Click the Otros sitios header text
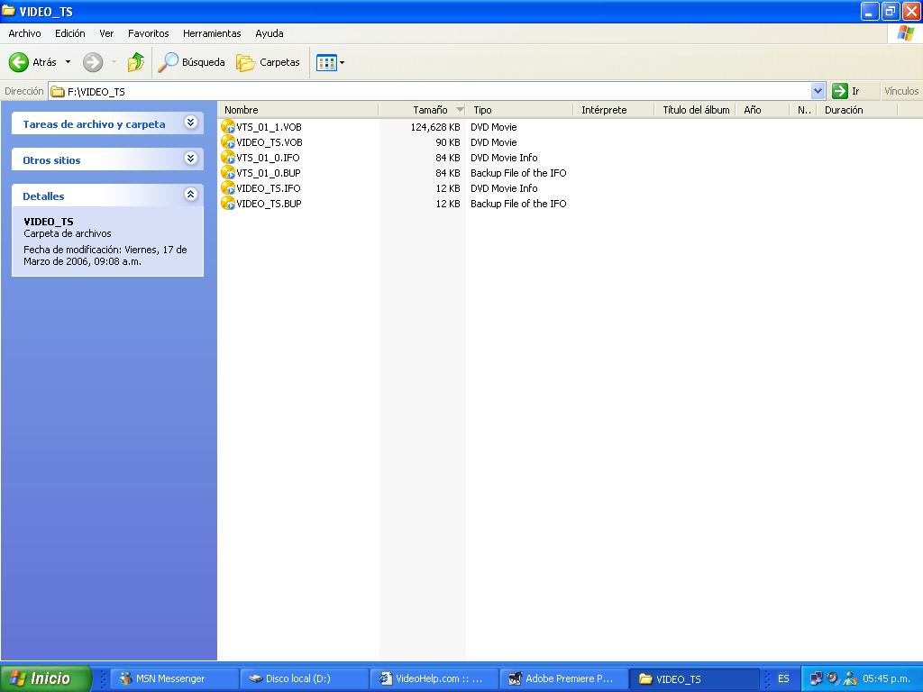This screenshot has height=692, width=923. pyautogui.click(x=51, y=160)
